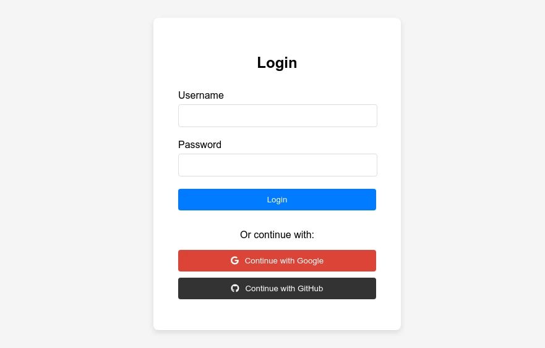
Task: Click the "Or continue with:" text
Action: click(x=277, y=234)
